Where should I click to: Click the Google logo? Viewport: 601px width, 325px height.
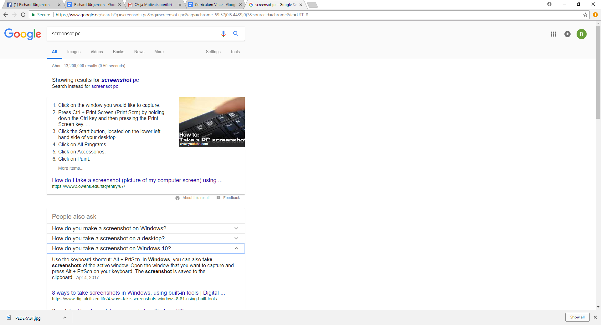click(23, 34)
